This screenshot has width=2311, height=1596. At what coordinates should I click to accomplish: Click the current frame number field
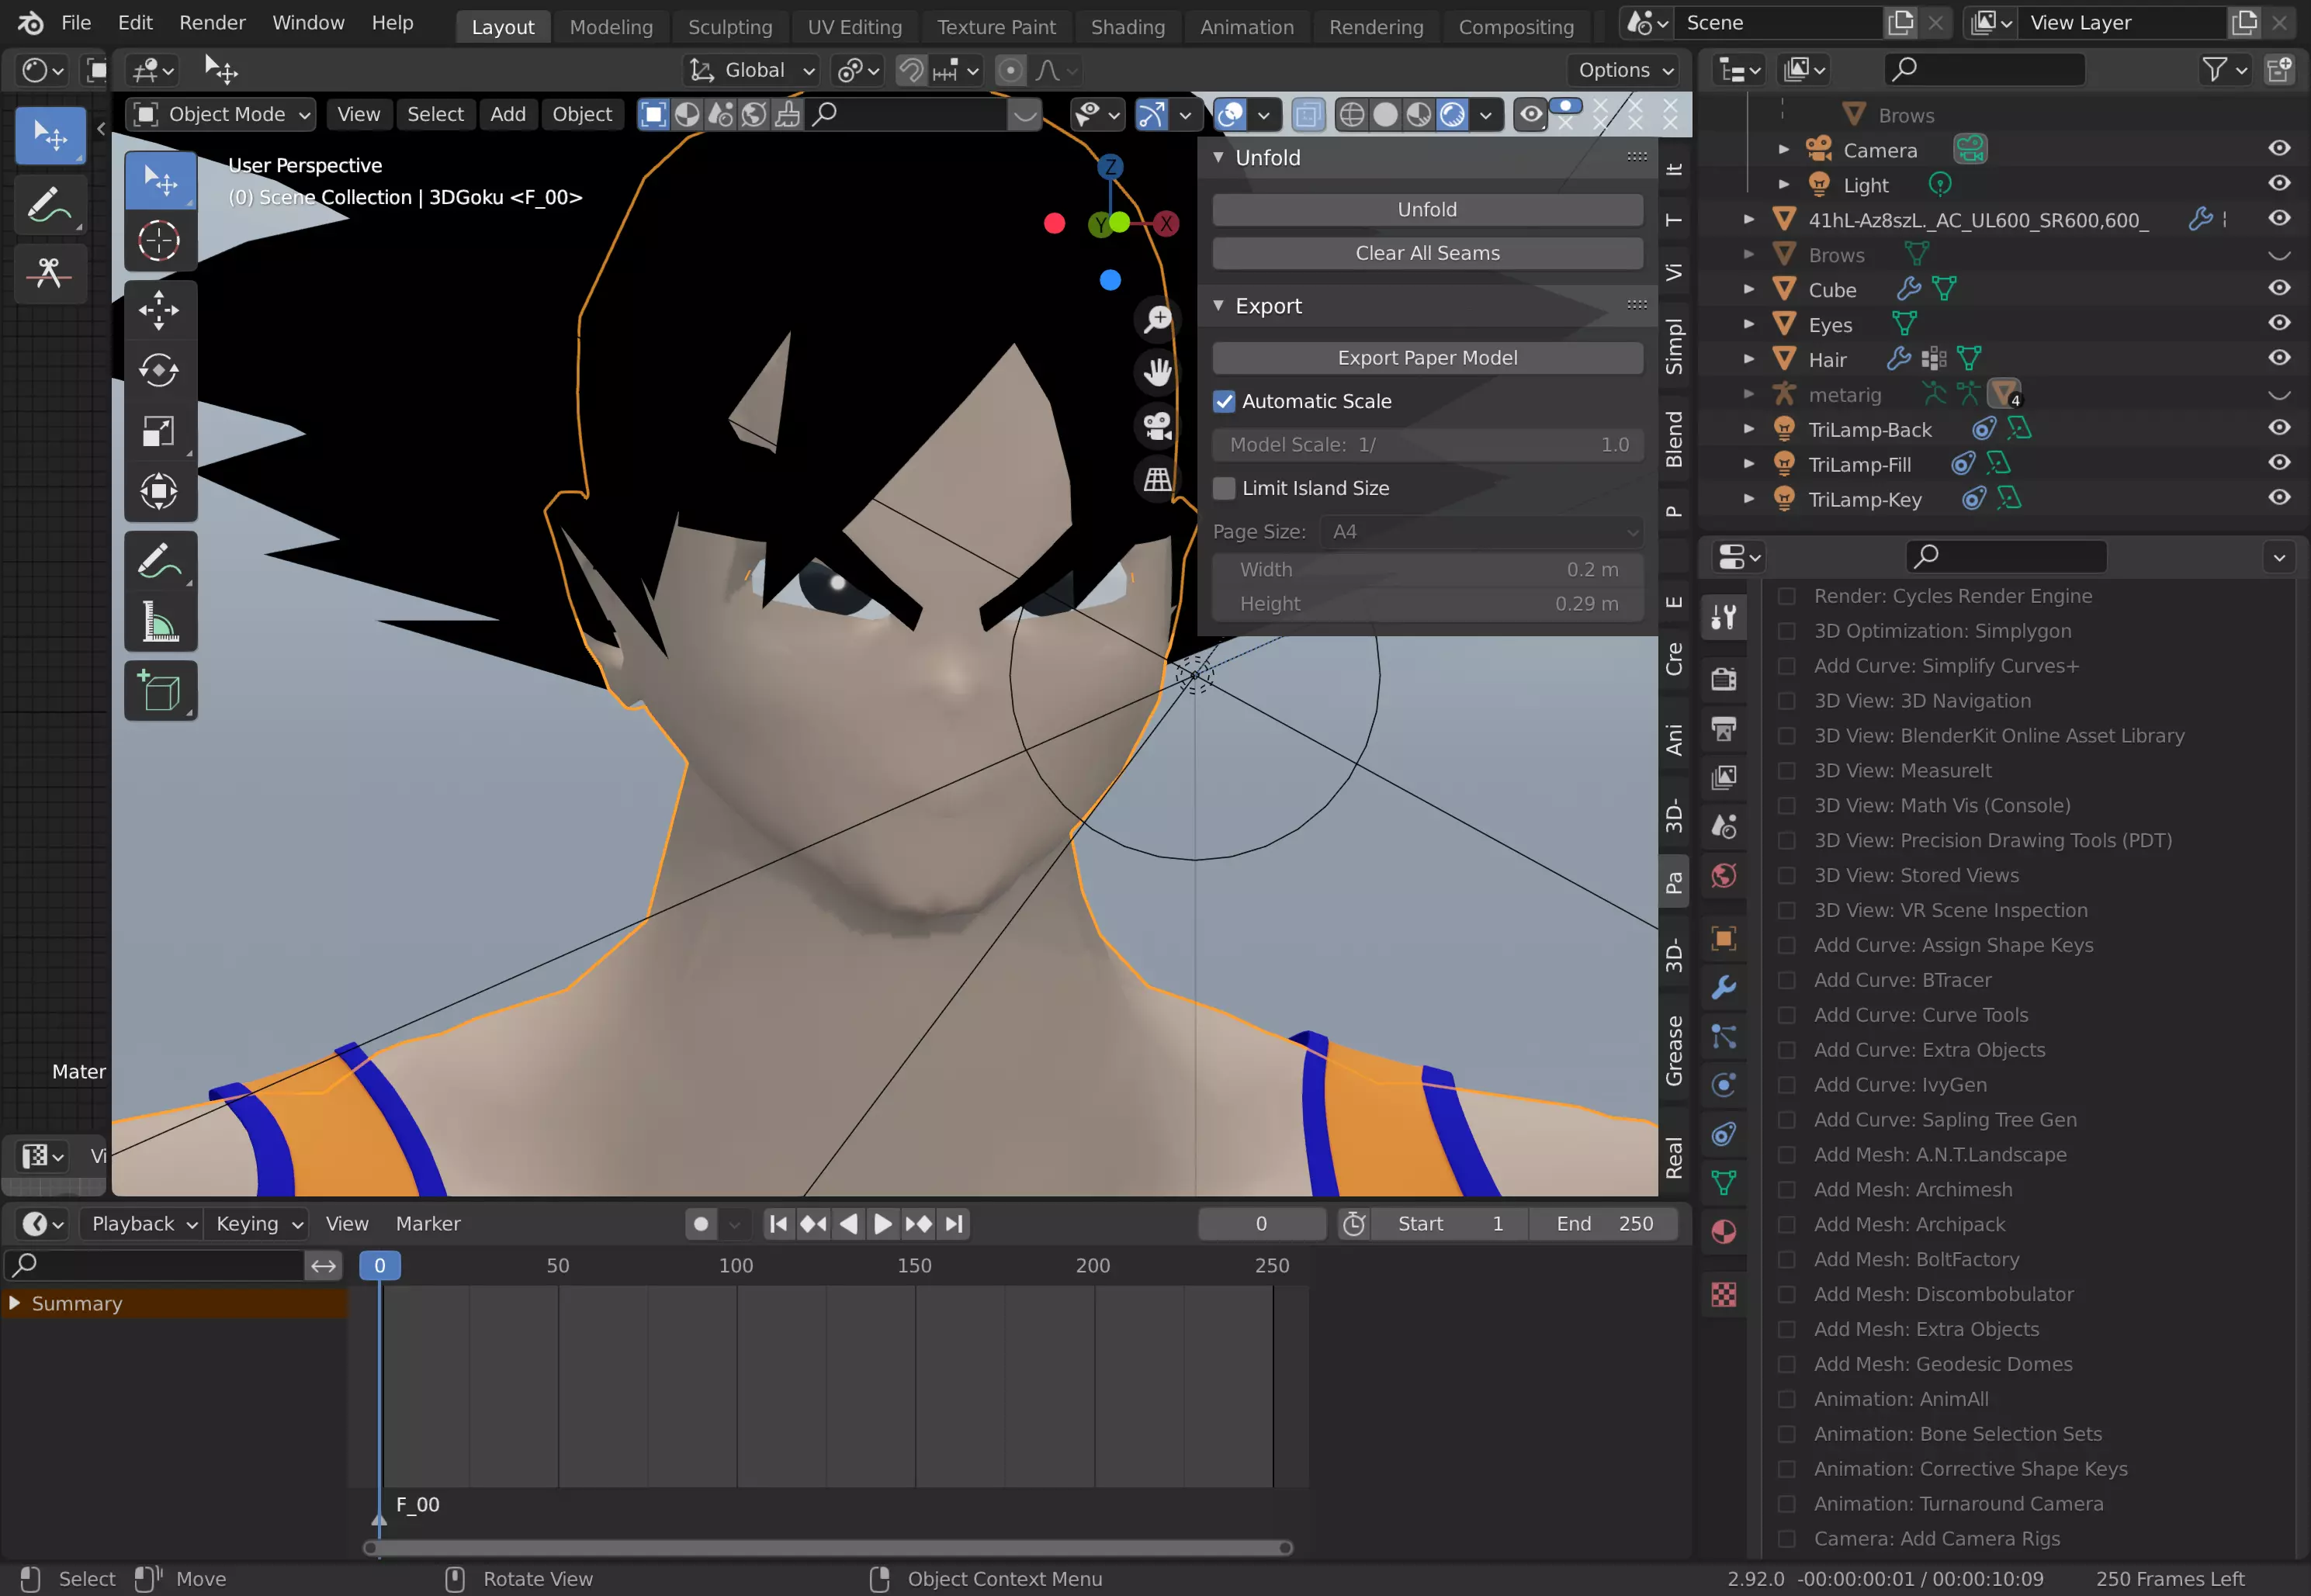click(x=1261, y=1224)
